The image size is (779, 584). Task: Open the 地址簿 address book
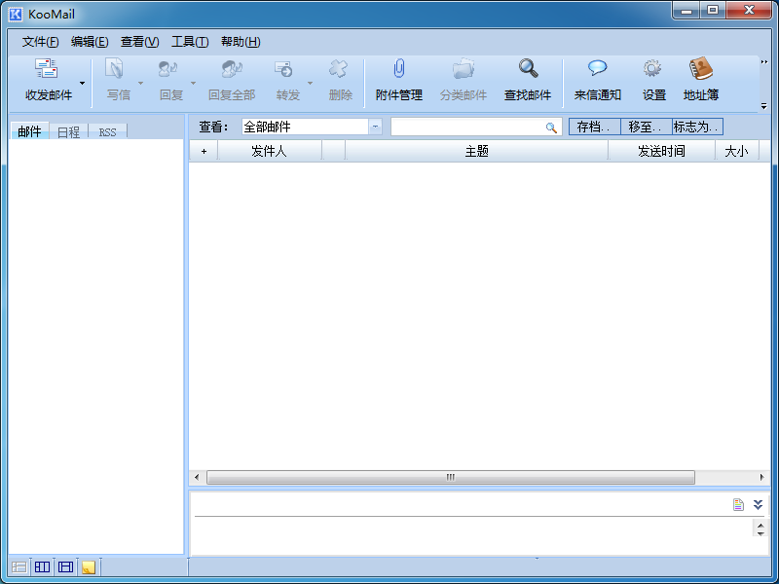[701, 70]
